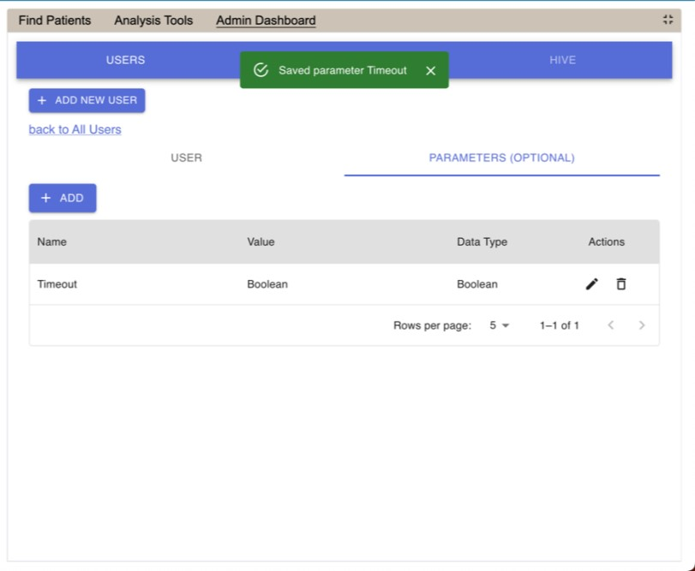Select the PARAMETERS (OPTIONAL) tab
Viewport: 695px width, 571px height.
click(x=501, y=158)
